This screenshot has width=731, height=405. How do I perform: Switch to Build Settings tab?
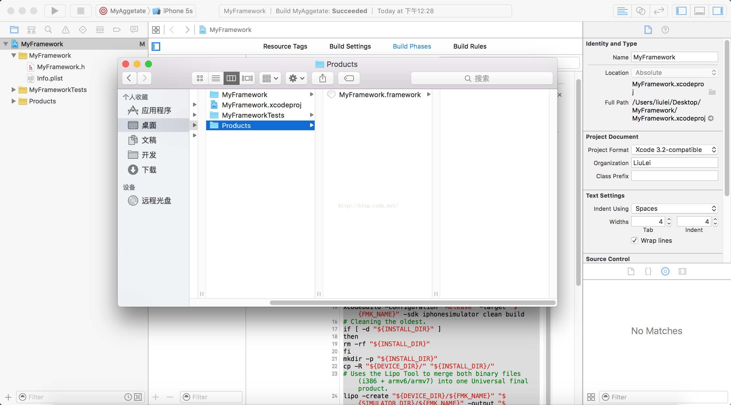350,46
